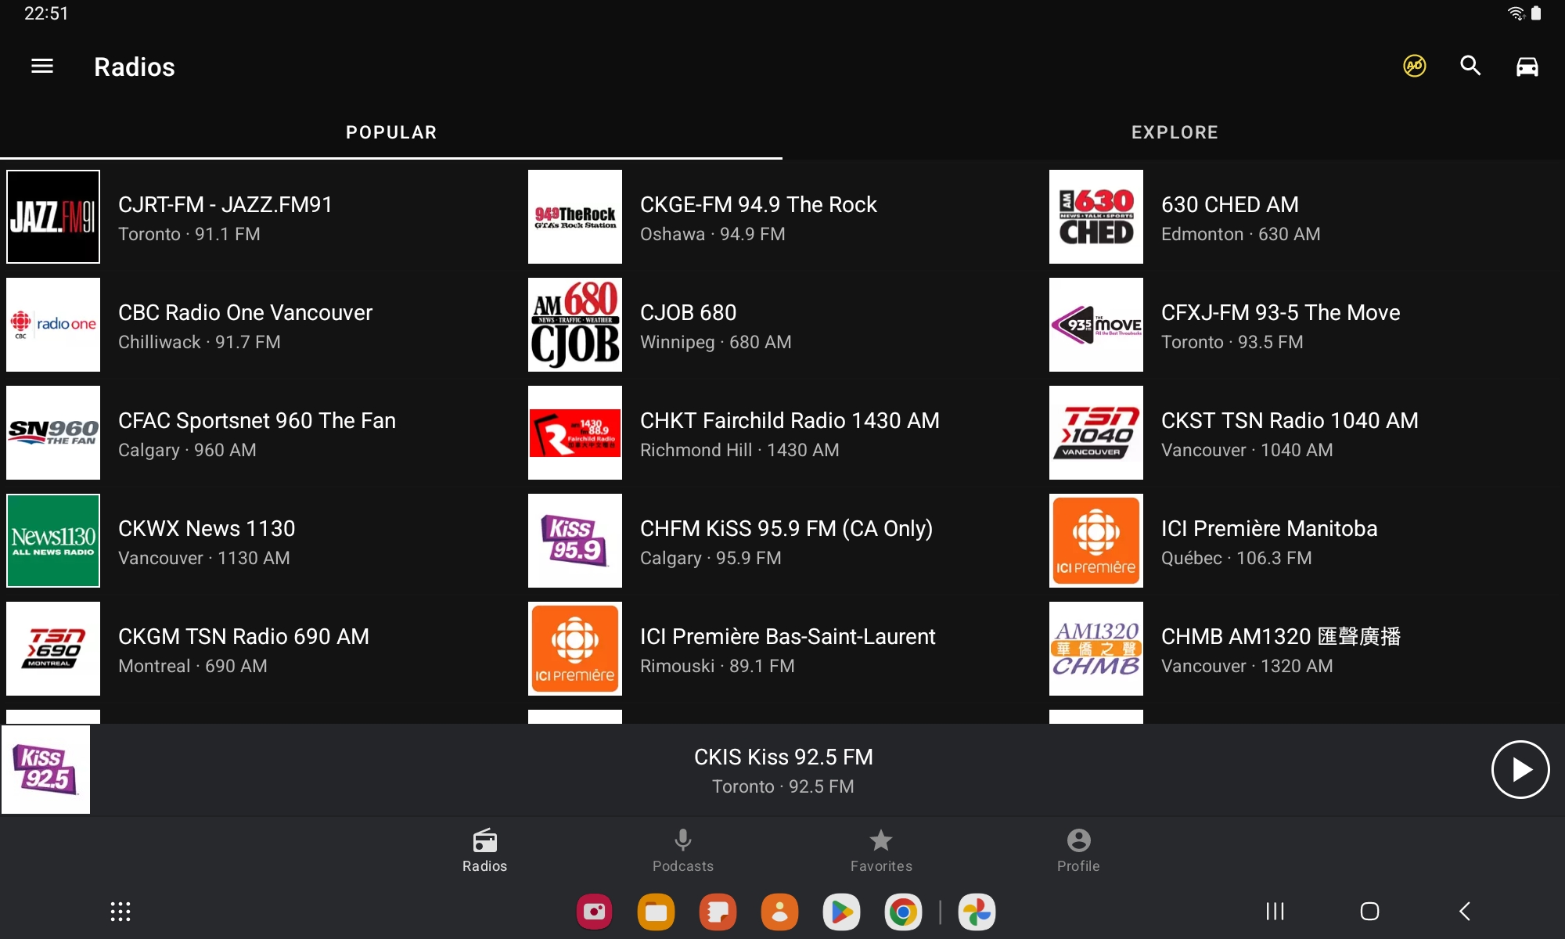The image size is (1565, 939).
Task: Open ICI Première Manitoba station
Action: pyautogui.click(x=1268, y=541)
